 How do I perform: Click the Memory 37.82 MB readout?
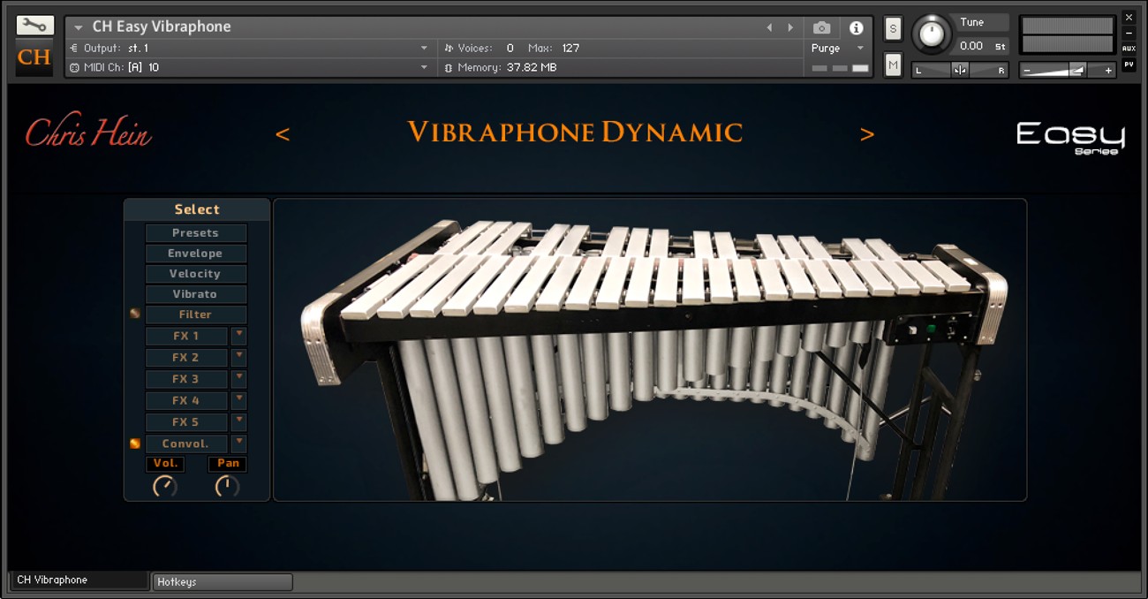point(532,67)
